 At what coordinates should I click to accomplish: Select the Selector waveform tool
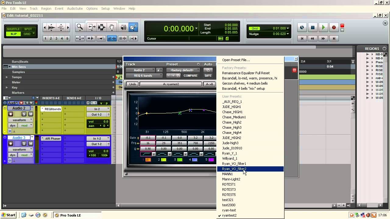click(x=102, y=27)
